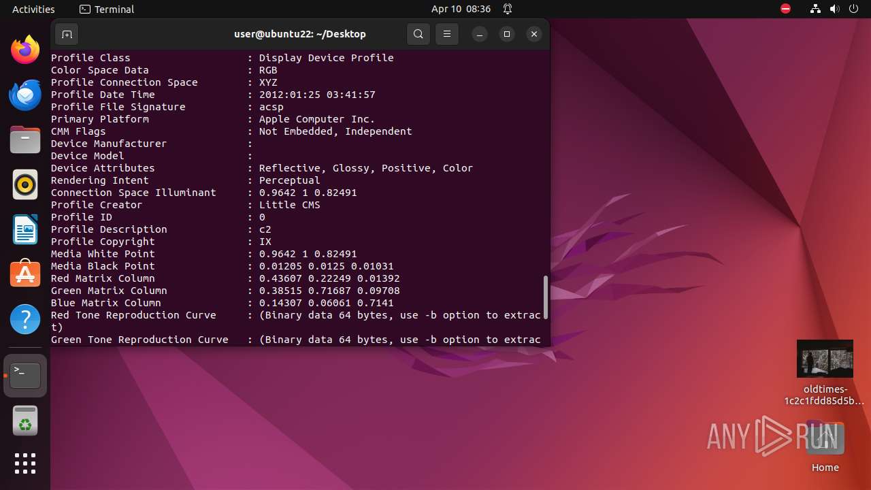
Task: Open the clock and calendar panel
Action: pos(461,9)
